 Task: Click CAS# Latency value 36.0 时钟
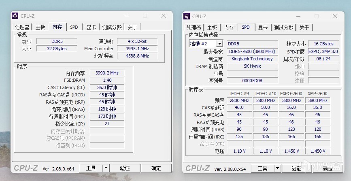click(x=107, y=87)
